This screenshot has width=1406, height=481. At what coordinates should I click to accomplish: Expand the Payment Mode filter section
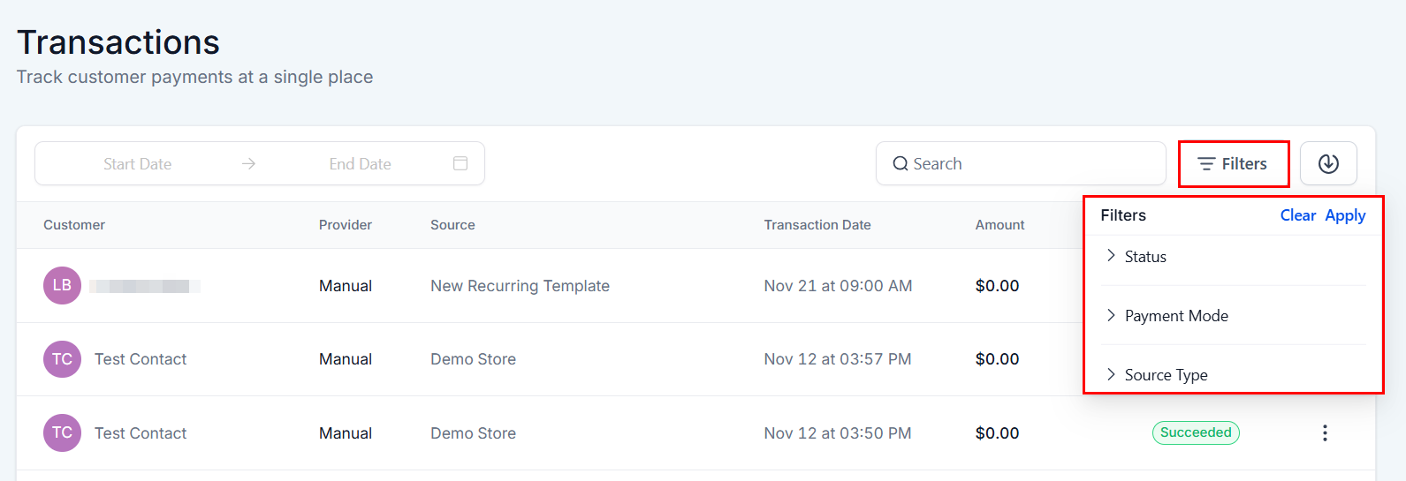tap(1175, 316)
